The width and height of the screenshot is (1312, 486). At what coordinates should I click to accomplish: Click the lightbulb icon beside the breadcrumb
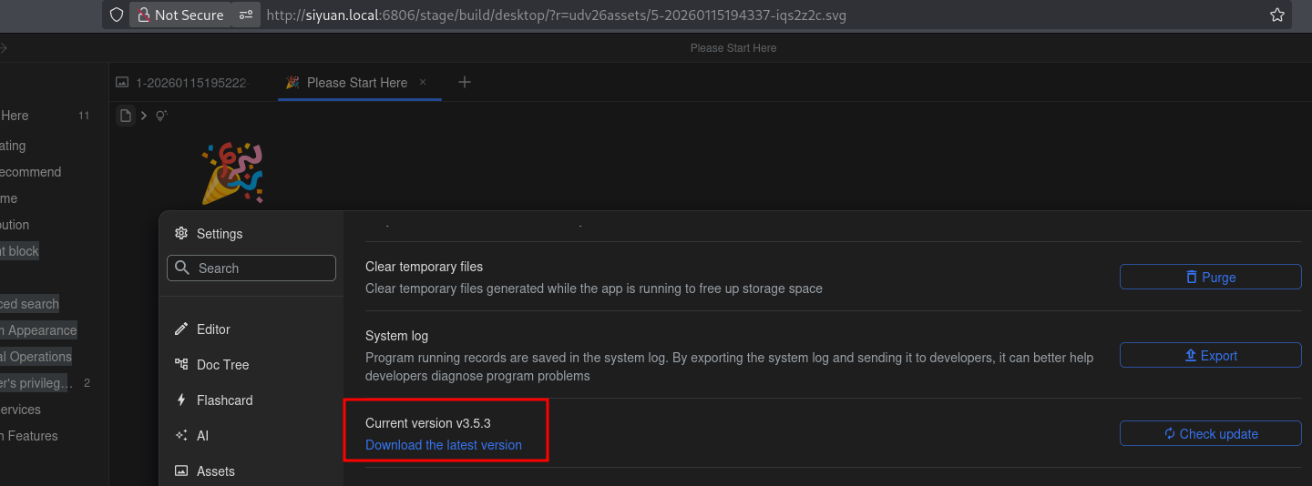coord(161,116)
